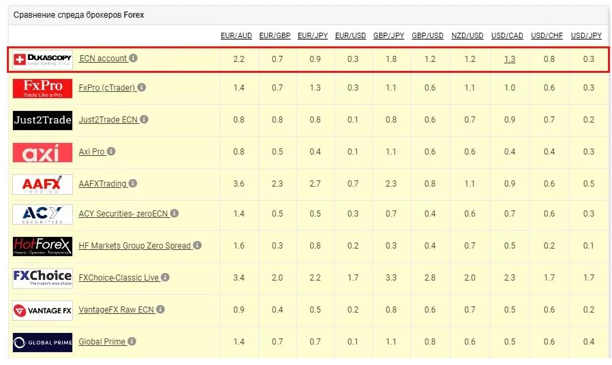Click the Global Prime logo

(42, 343)
